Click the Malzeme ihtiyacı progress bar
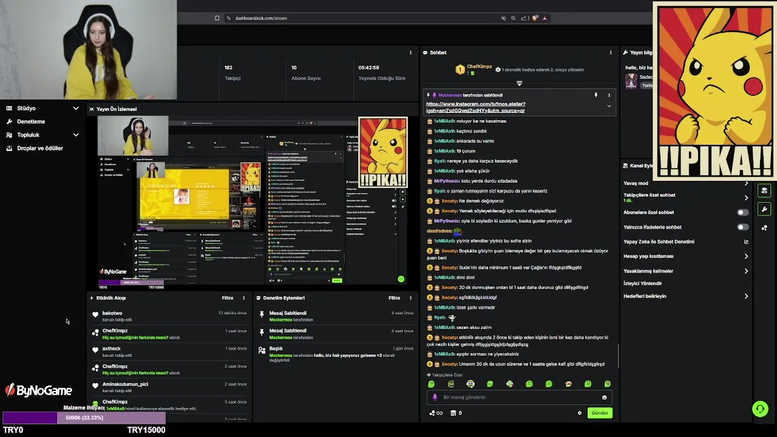The image size is (777, 437). tap(84, 418)
